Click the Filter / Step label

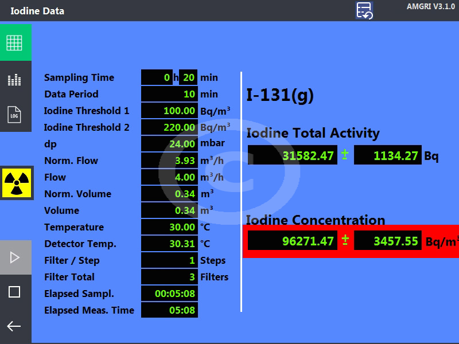click(72, 260)
